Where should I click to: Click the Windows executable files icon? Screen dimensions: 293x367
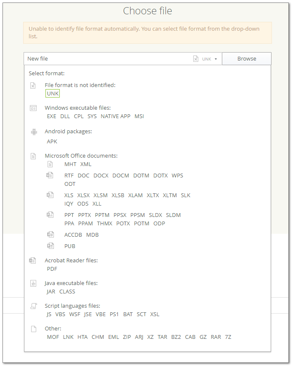point(33,108)
